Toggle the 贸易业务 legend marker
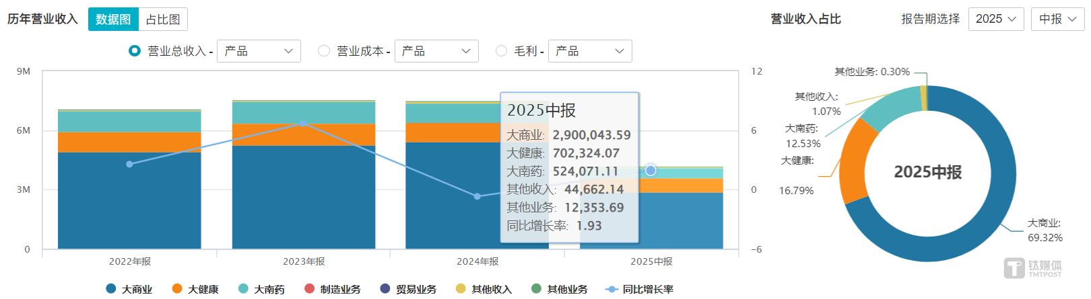 pyautogui.click(x=385, y=289)
